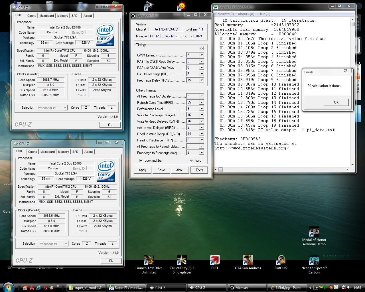Open Read to Write Delay (tRD_WR) dropdown
Viewport: 365px width, 292px height.
(x=202, y=134)
